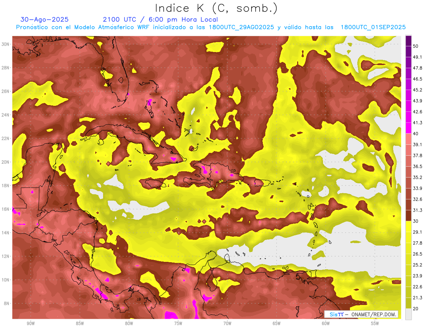Click the colorbar value 41.3
The image size is (425, 328).
pos(418,123)
